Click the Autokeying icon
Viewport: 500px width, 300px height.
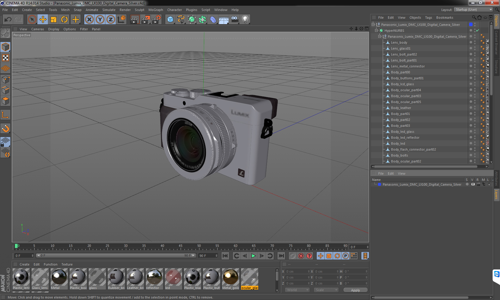point(301,256)
